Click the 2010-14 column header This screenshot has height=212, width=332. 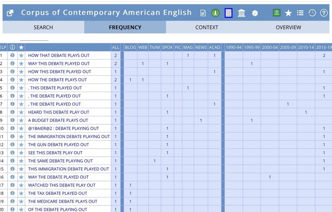pyautogui.click(x=306, y=47)
